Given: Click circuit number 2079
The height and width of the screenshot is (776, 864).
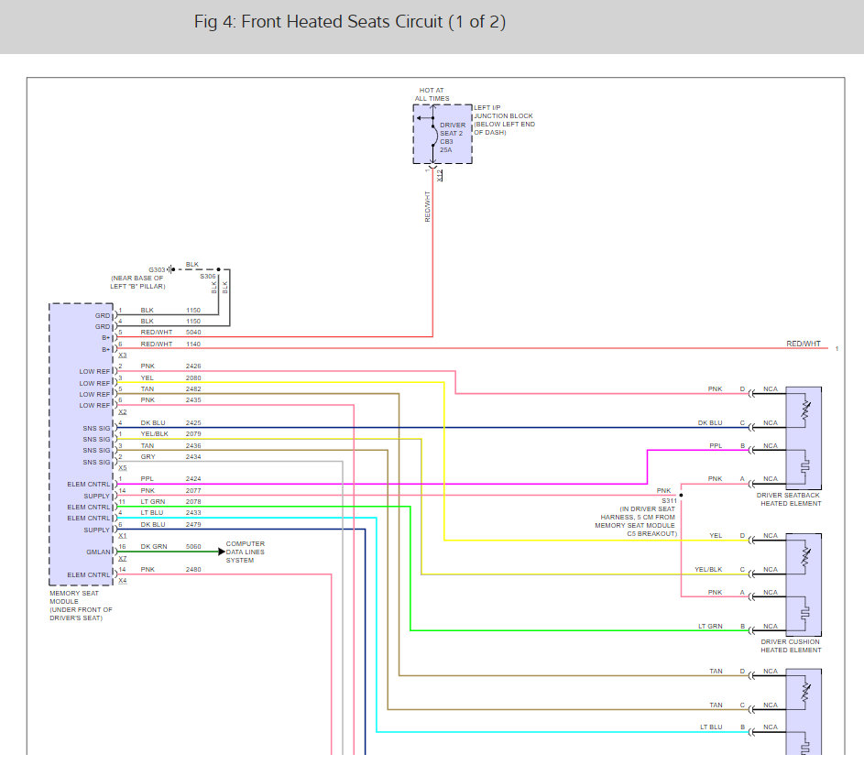Looking at the screenshot, I should coord(193,433).
